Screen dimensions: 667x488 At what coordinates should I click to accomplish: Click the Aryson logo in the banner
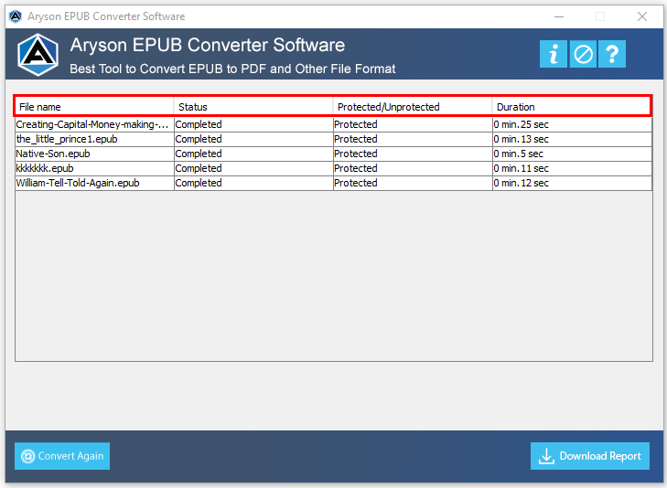tap(38, 54)
